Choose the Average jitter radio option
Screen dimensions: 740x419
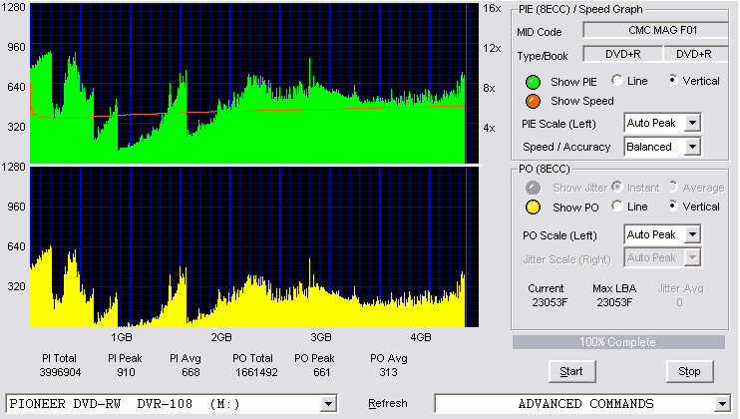[x=673, y=187]
